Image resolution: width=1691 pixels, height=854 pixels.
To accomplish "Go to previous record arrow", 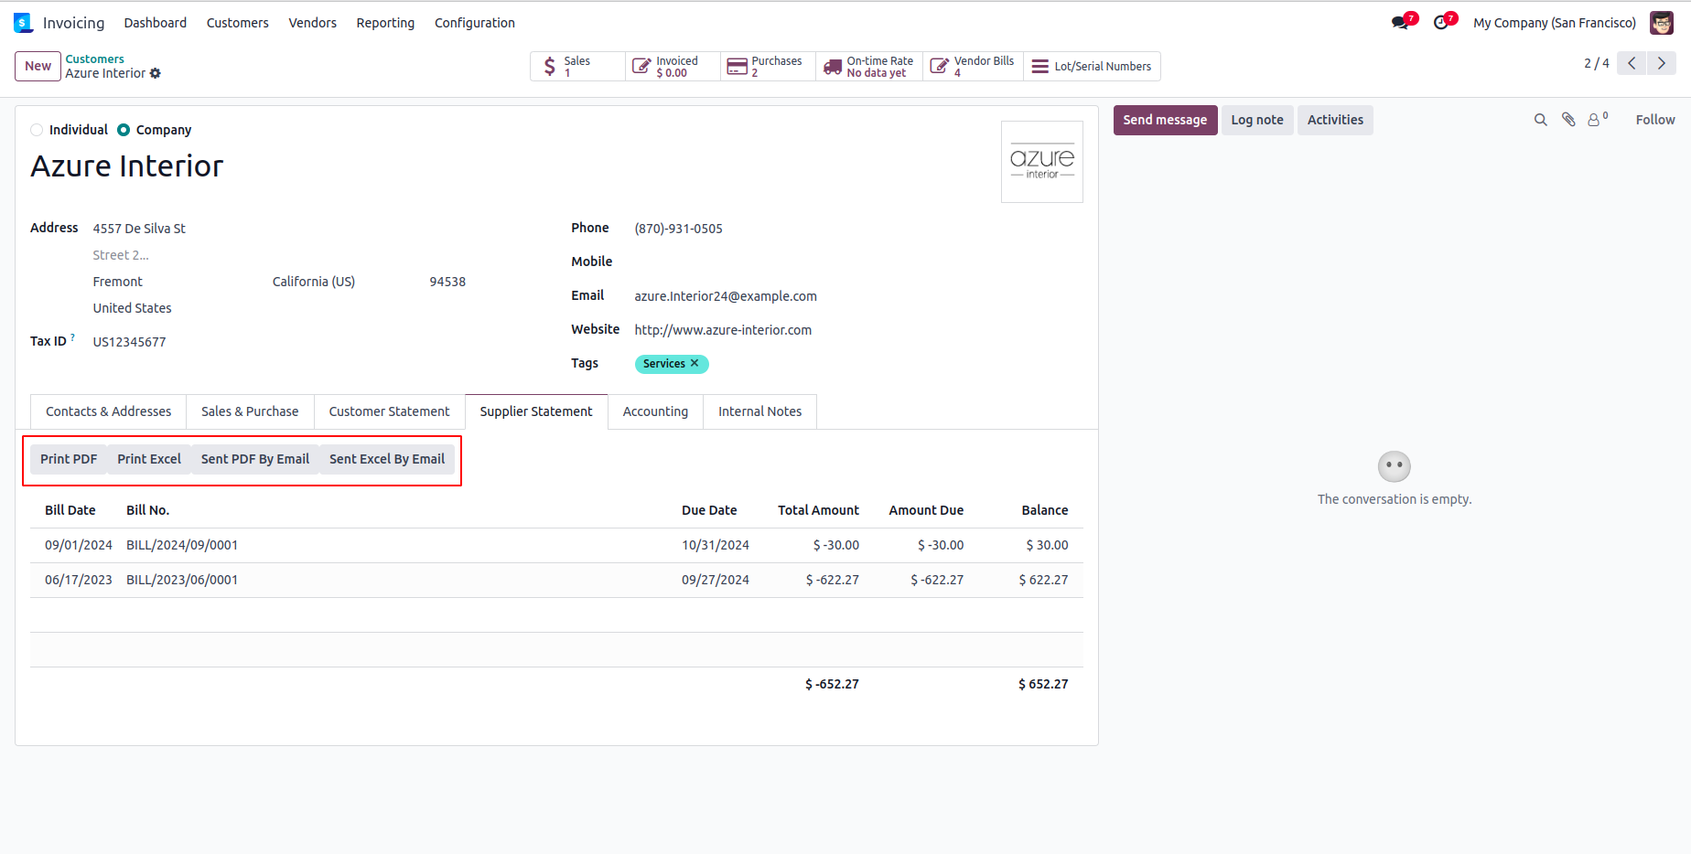I will click(1632, 63).
